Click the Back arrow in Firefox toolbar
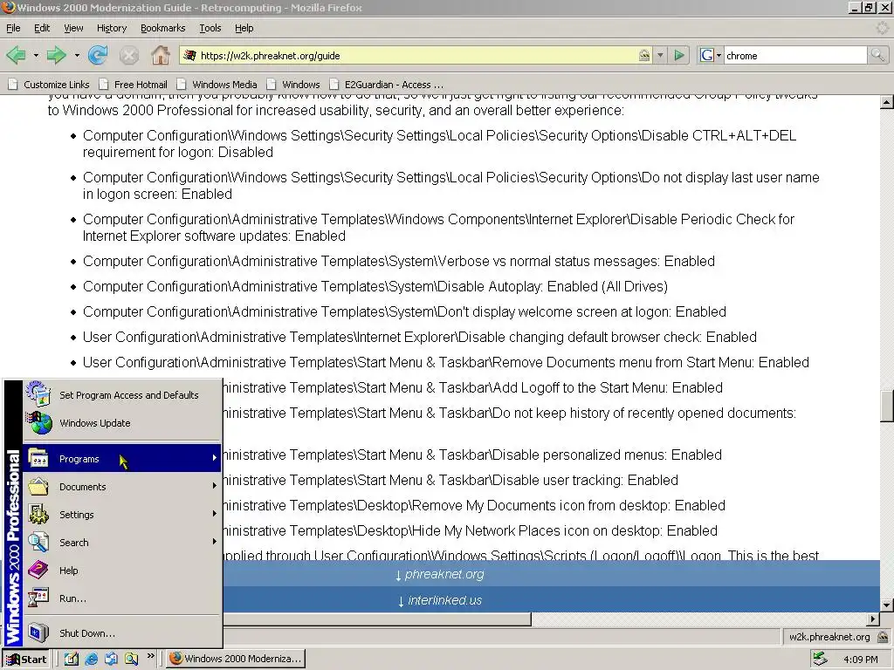This screenshot has width=894, height=670. click(x=16, y=55)
